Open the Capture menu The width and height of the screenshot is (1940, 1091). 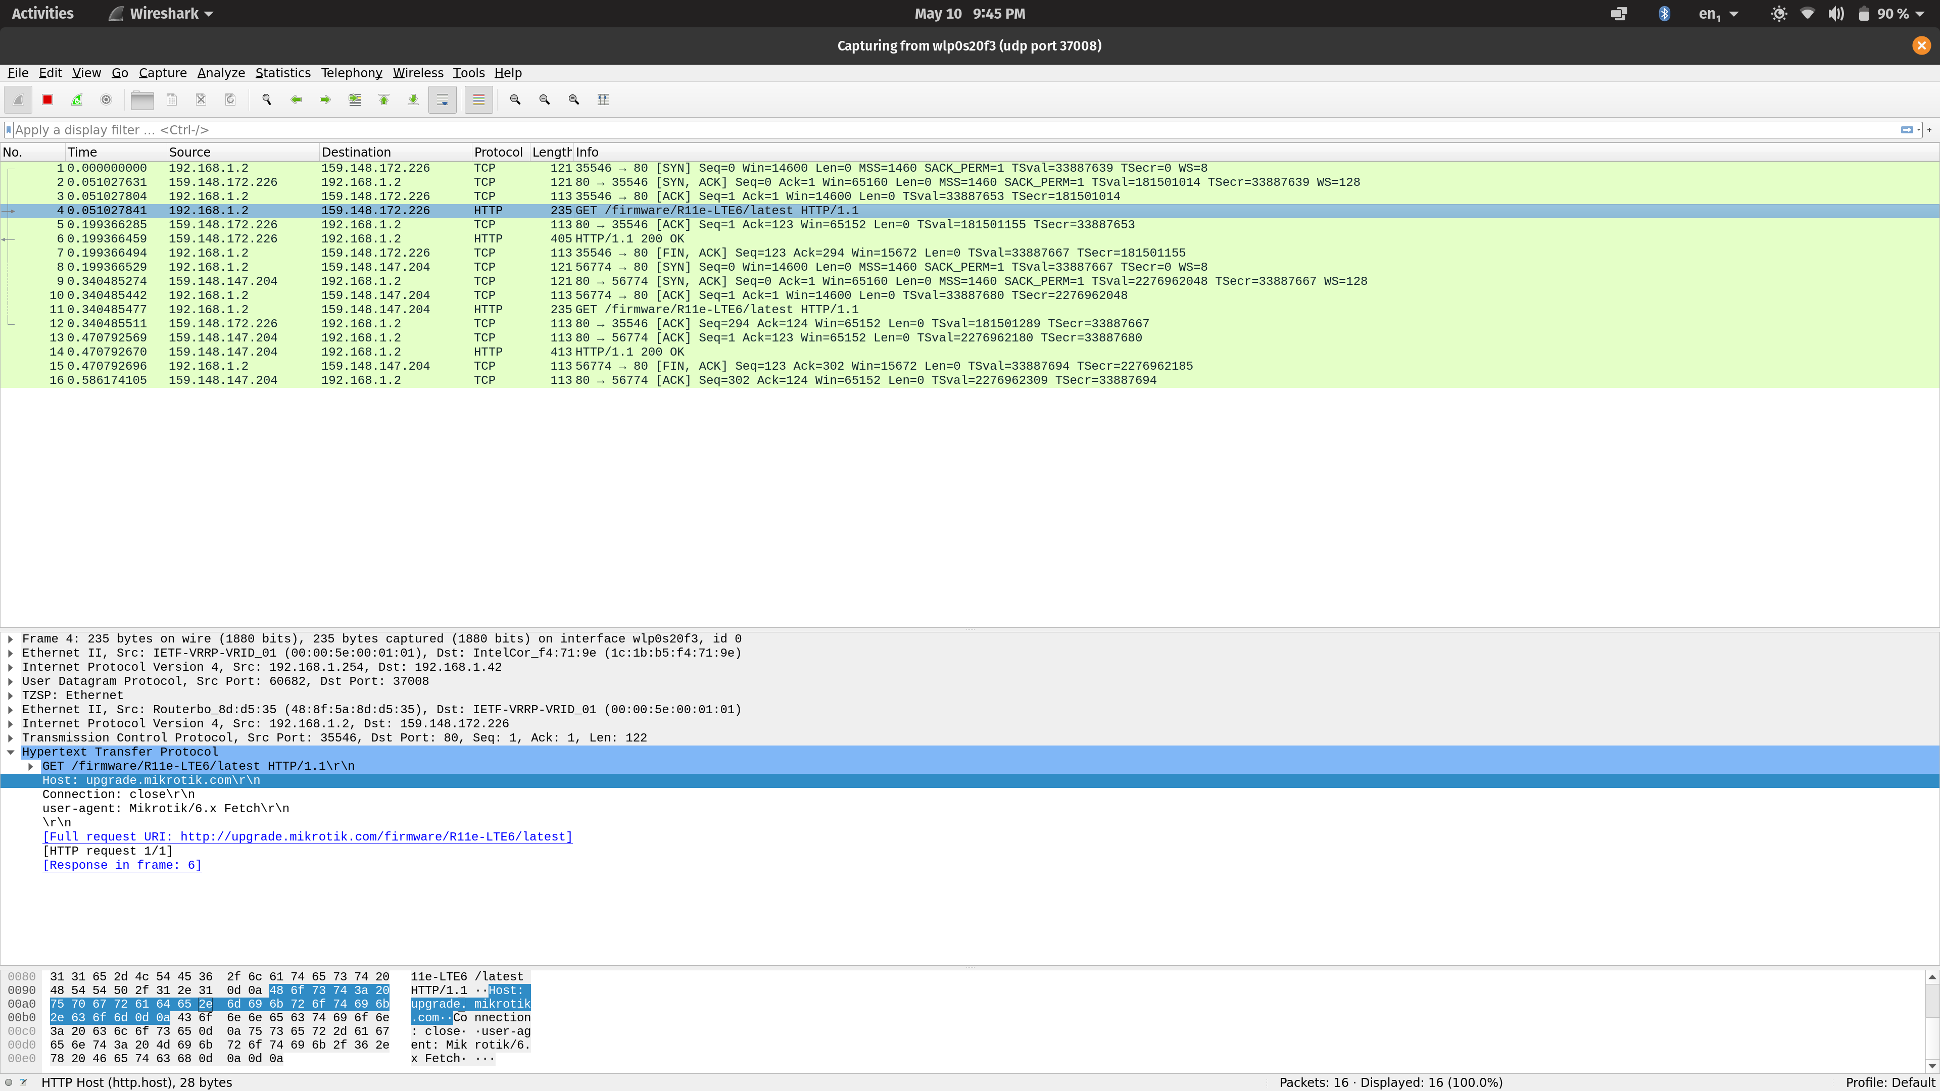[x=163, y=73]
